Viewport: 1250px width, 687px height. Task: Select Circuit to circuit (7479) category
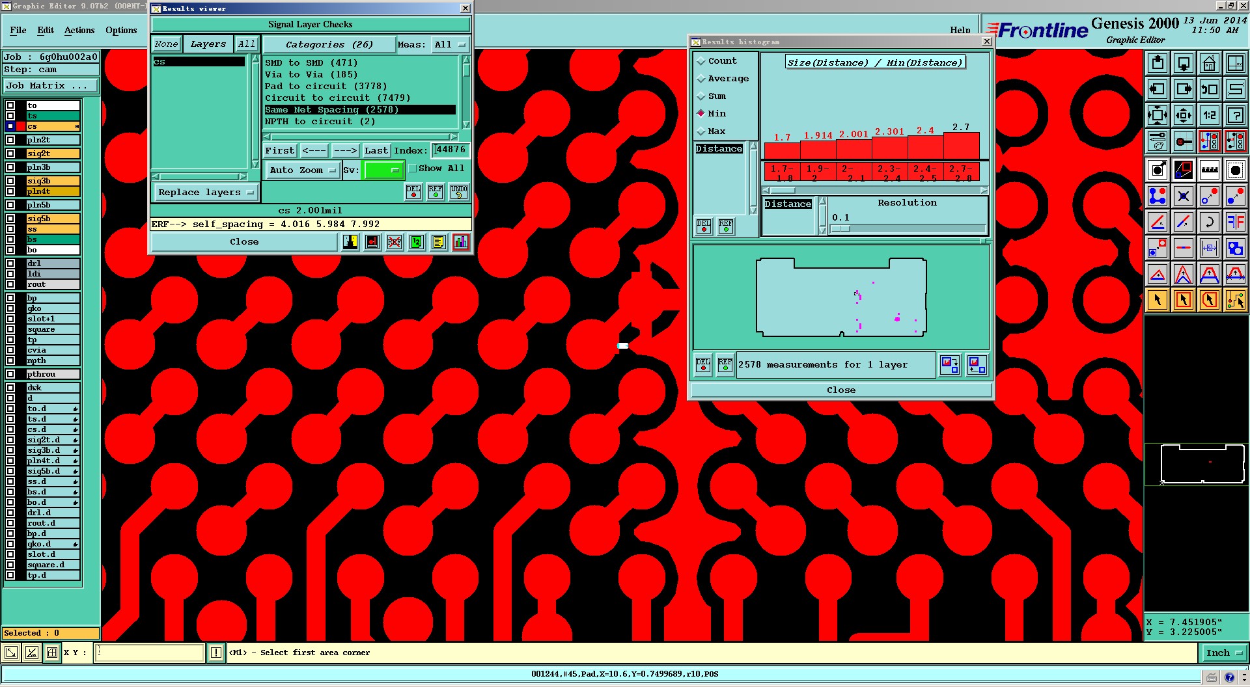360,98
